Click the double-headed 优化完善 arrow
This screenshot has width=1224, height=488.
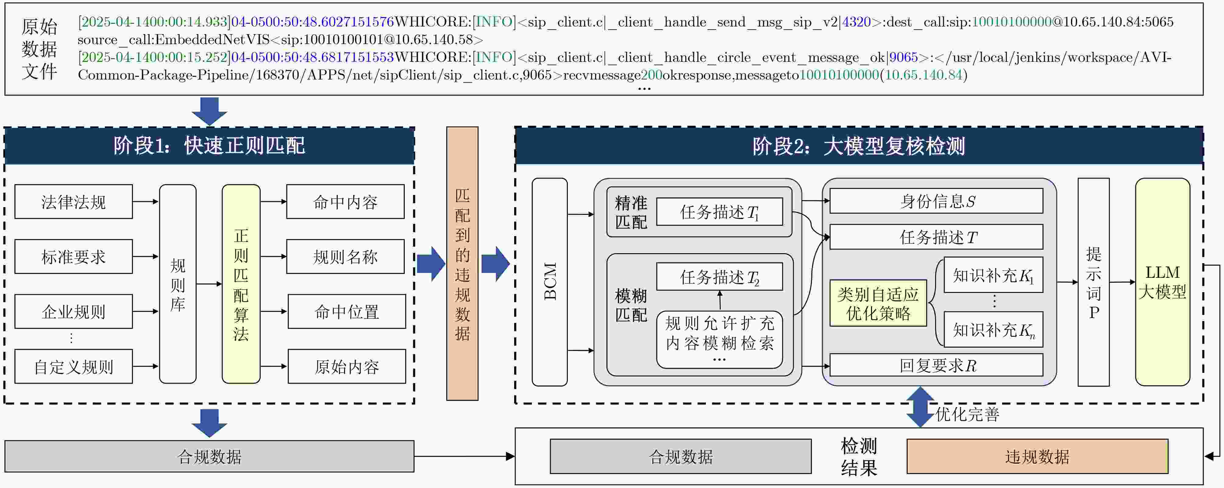(920, 407)
